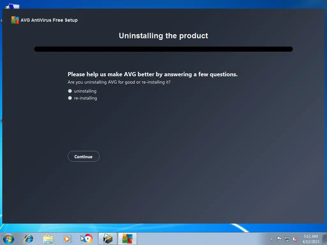Click the AVG logo in setup header
The height and width of the screenshot is (245, 327).
point(15,20)
